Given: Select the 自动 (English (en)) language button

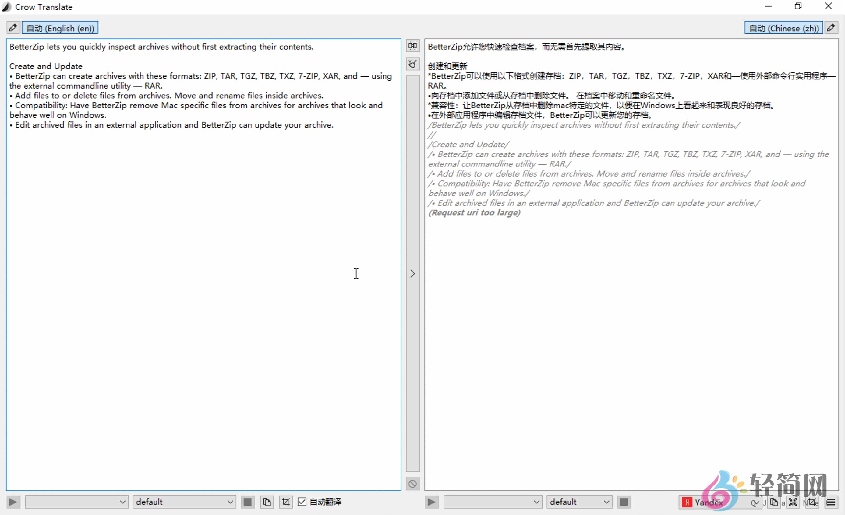Looking at the screenshot, I should tap(60, 28).
